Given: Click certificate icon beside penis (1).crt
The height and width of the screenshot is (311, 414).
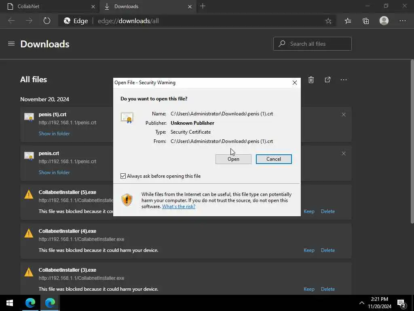Looking at the screenshot, I should 29,117.
